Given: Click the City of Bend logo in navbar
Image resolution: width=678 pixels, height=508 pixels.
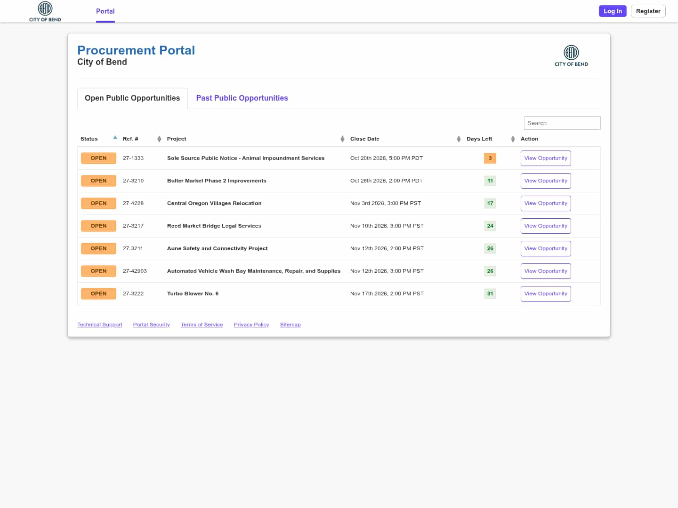Looking at the screenshot, I should [45, 11].
